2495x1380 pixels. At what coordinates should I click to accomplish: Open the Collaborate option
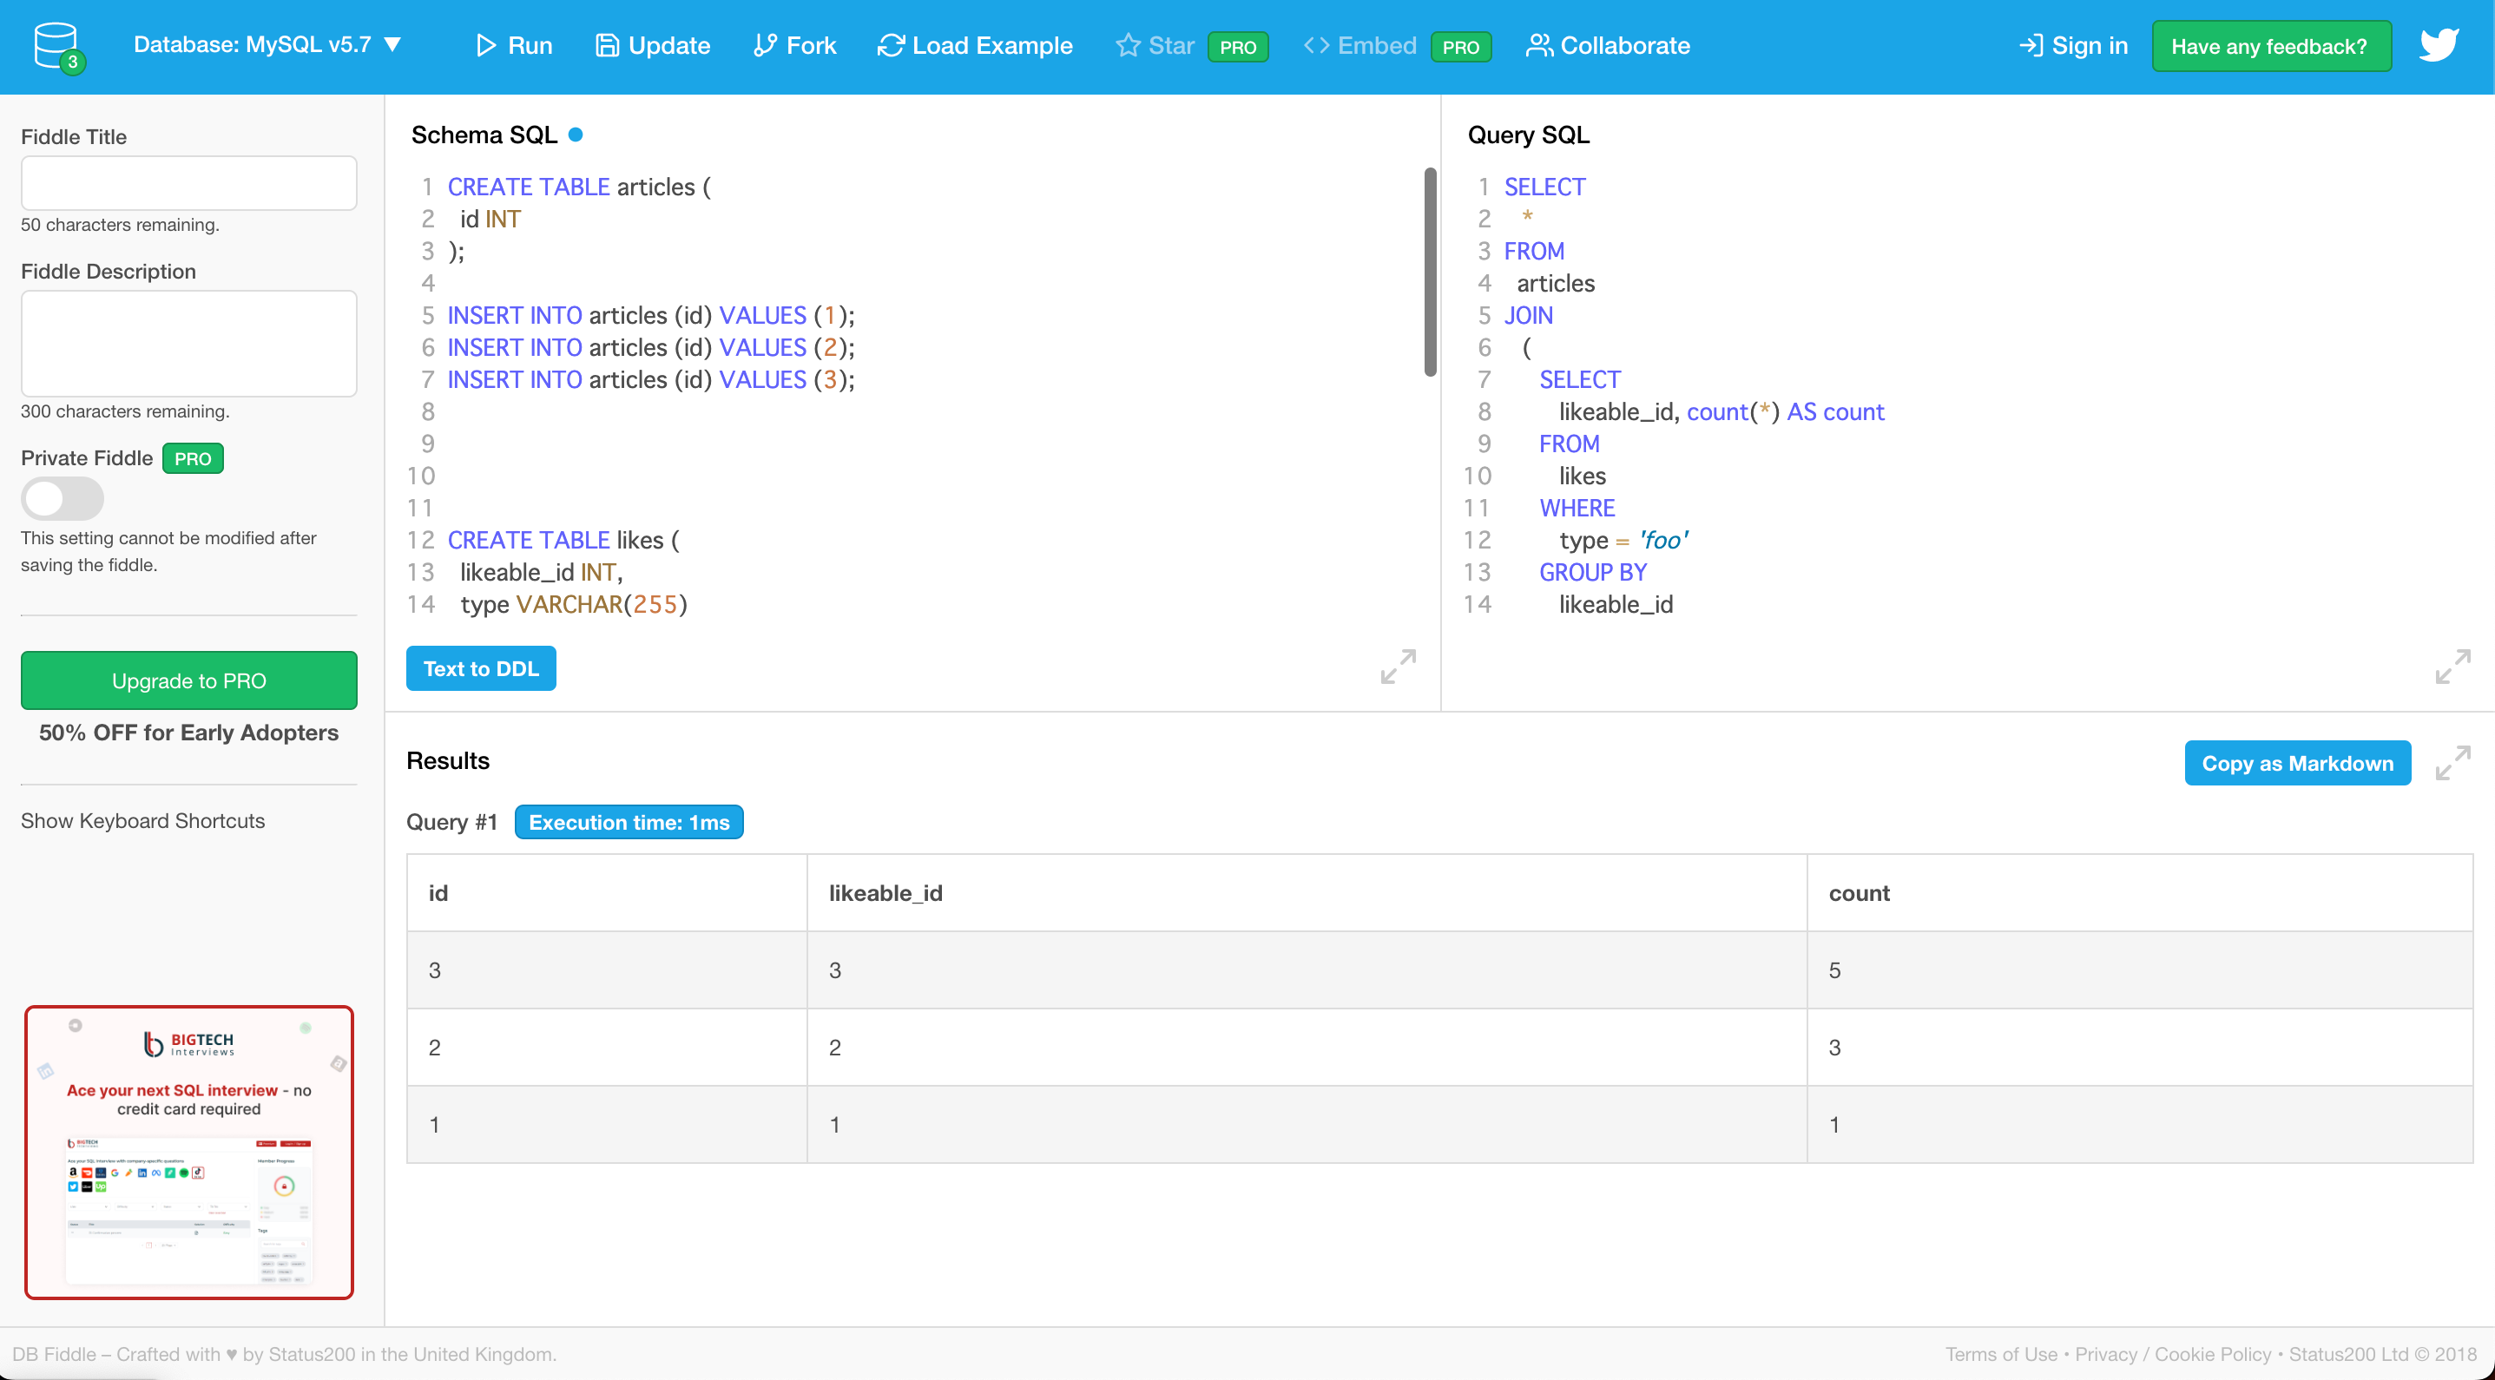[1608, 45]
